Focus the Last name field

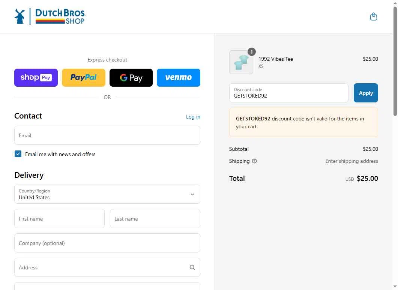coord(155,219)
